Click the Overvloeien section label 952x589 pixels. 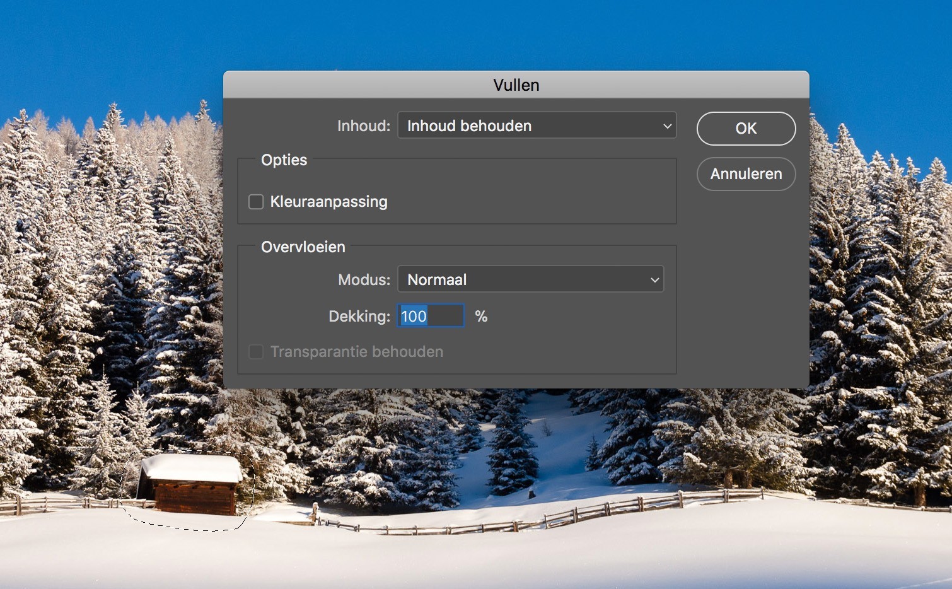click(x=303, y=247)
